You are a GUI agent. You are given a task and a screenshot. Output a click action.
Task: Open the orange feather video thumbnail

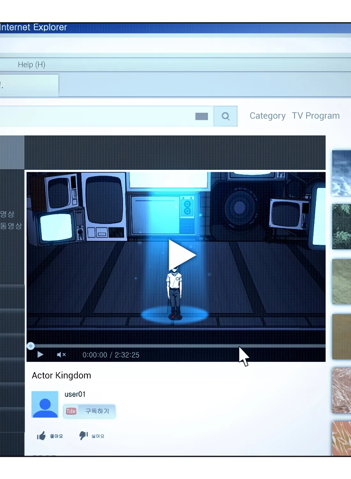click(x=341, y=438)
